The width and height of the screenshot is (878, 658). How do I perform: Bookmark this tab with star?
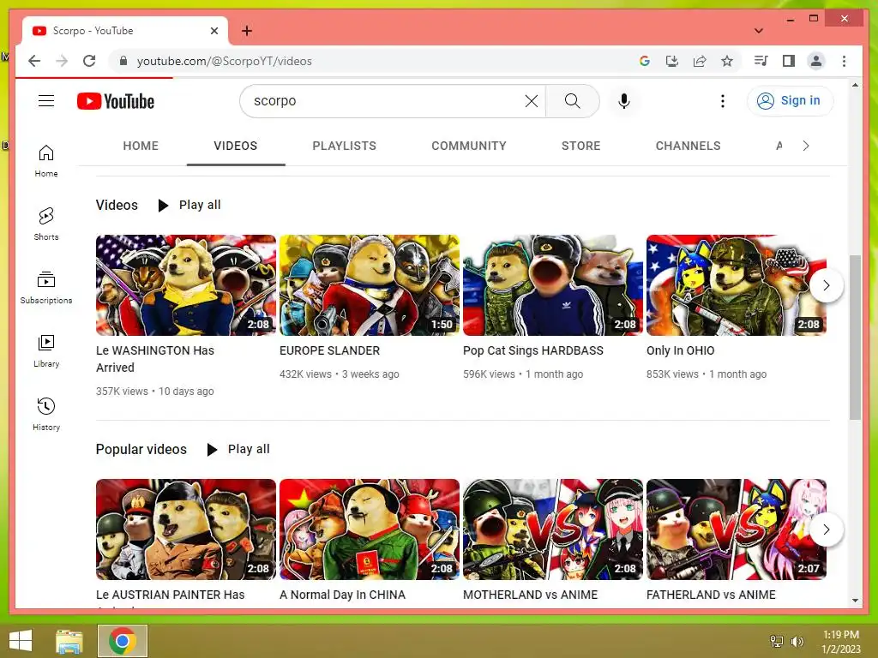click(727, 61)
